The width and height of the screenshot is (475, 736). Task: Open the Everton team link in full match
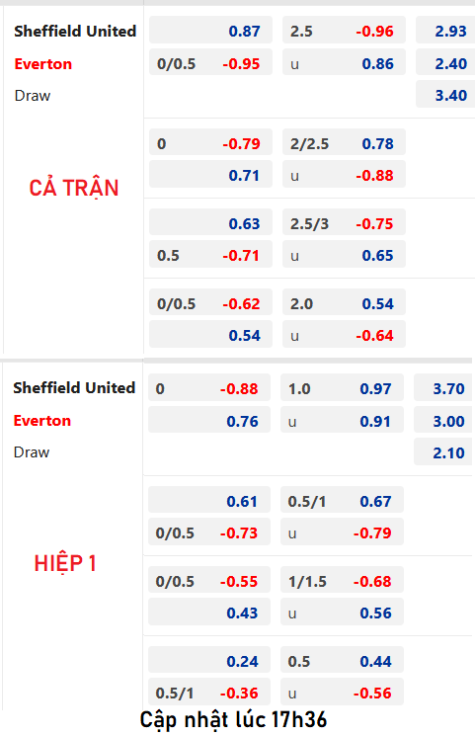[x=43, y=64]
